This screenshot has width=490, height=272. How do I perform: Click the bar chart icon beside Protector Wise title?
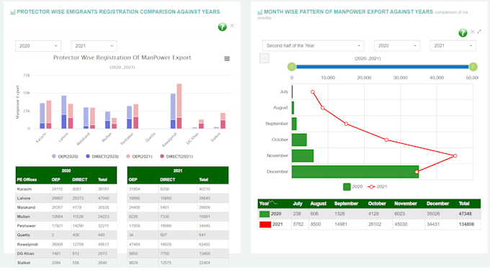click(x=13, y=12)
